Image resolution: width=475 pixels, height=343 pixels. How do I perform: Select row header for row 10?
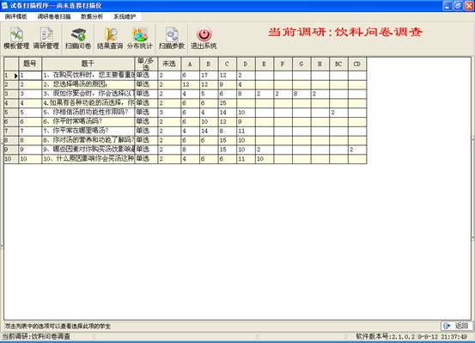coord(11,159)
